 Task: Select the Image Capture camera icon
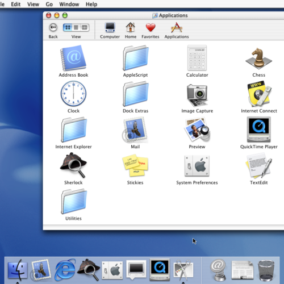tap(197, 95)
